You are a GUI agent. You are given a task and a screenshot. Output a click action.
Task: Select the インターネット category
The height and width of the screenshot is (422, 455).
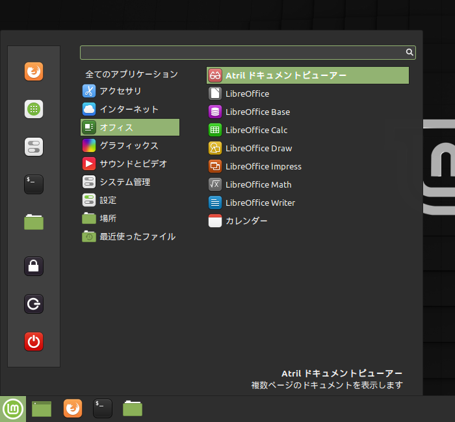130,109
